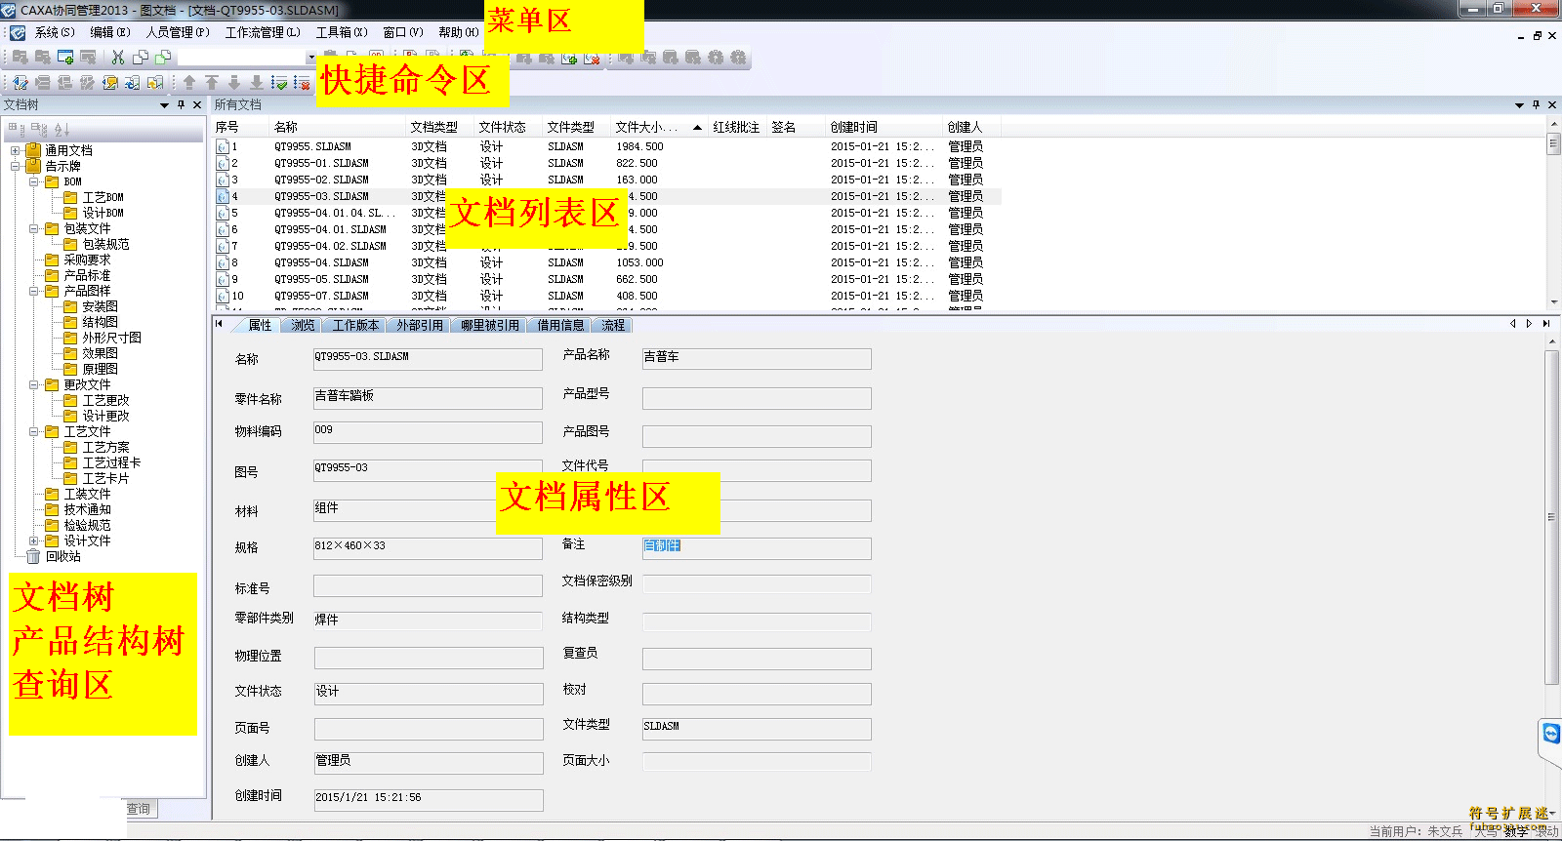Open the toolbar combo box dropdown arrow
1562x841 pixels.
click(311, 58)
